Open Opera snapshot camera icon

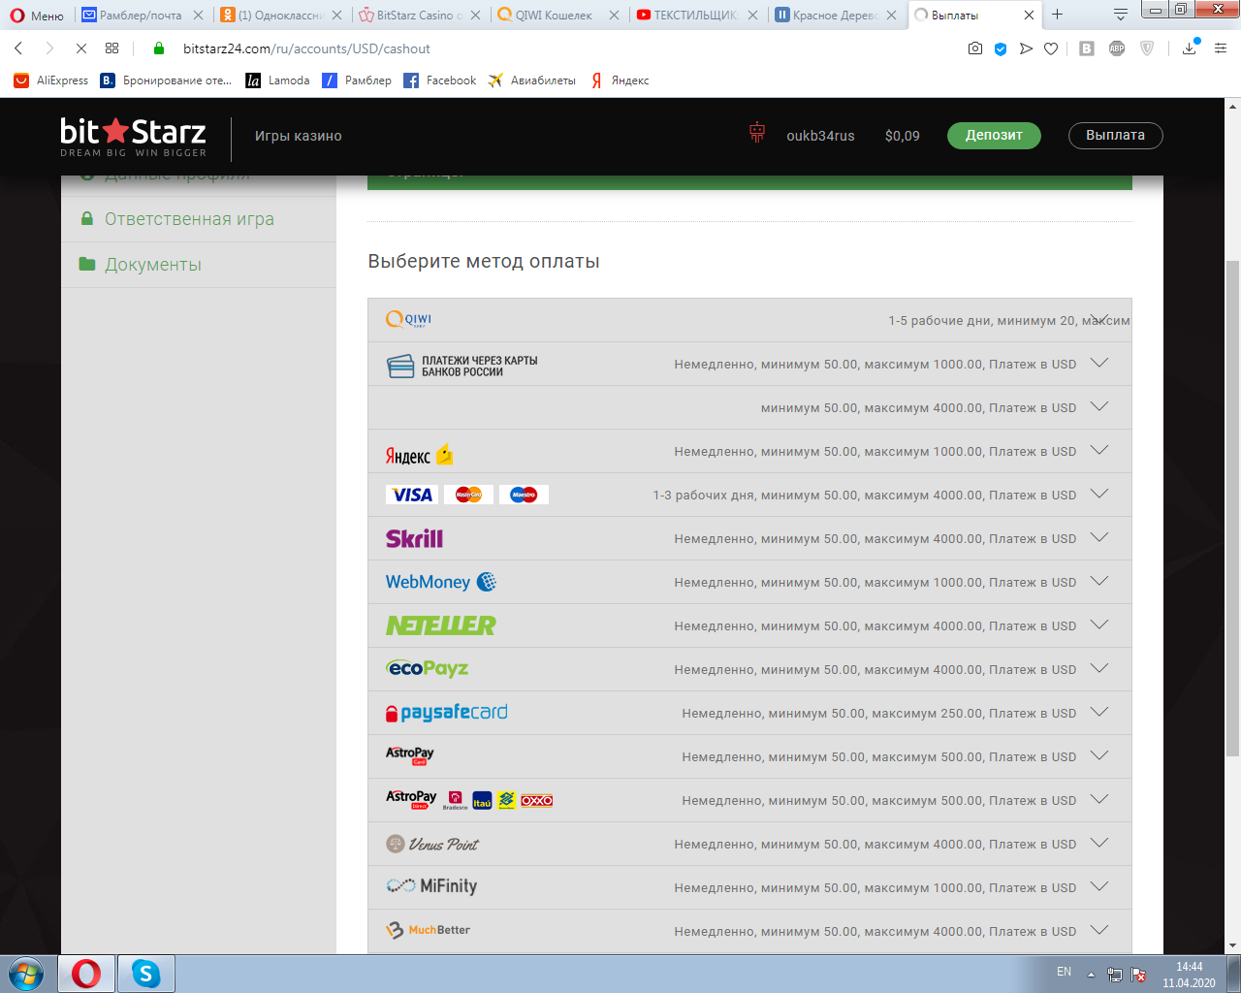point(975,48)
